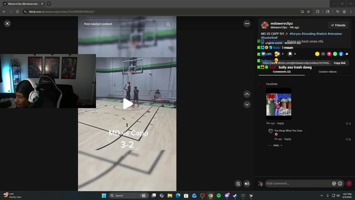Click the Copy link button
This screenshot has height=200, width=355.
coord(339,63)
